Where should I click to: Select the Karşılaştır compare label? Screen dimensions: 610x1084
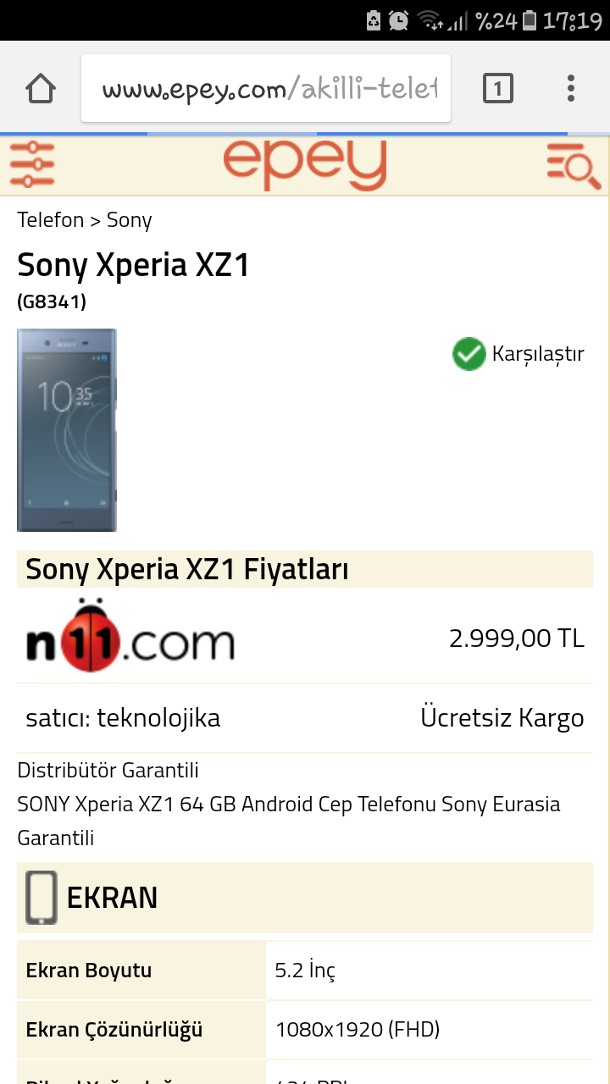[538, 354]
